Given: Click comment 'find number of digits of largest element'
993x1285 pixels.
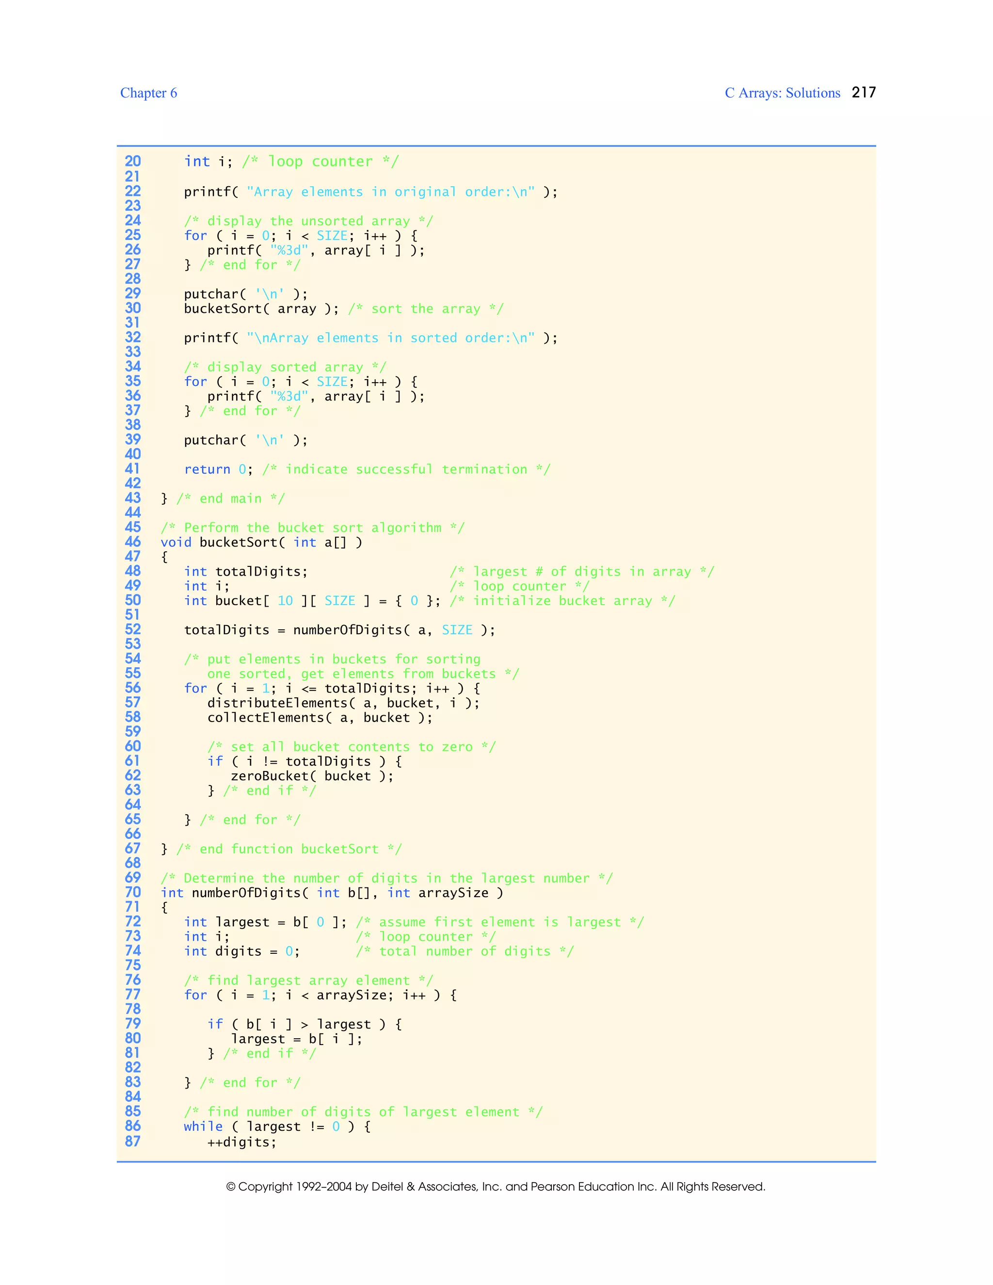Looking at the screenshot, I should coord(363,1112).
